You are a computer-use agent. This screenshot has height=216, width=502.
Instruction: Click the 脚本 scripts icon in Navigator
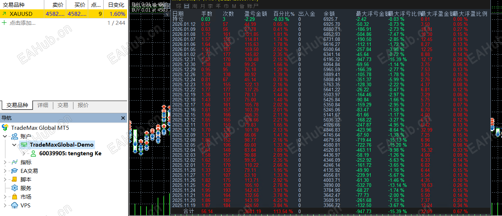coord(14,179)
